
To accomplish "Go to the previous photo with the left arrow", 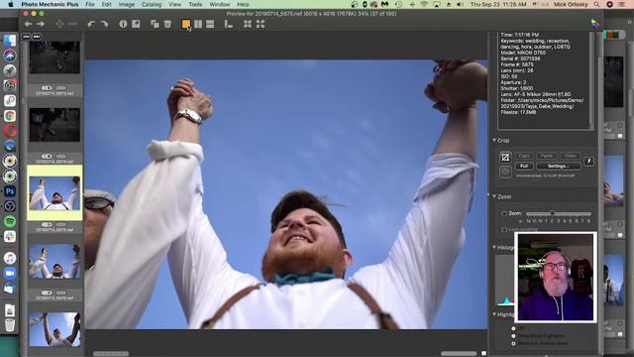I will pos(28,24).
